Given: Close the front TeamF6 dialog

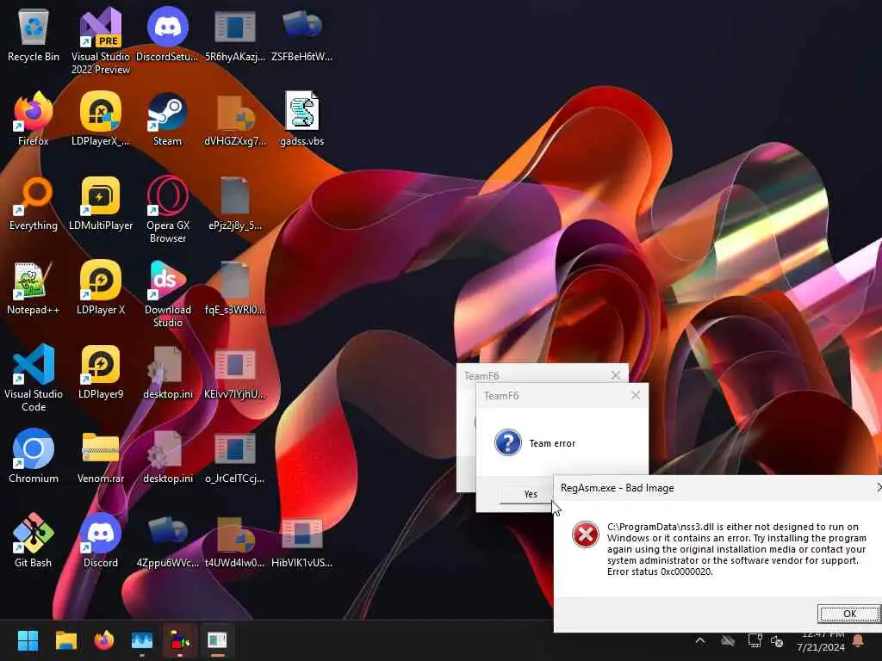Looking at the screenshot, I should tap(636, 395).
